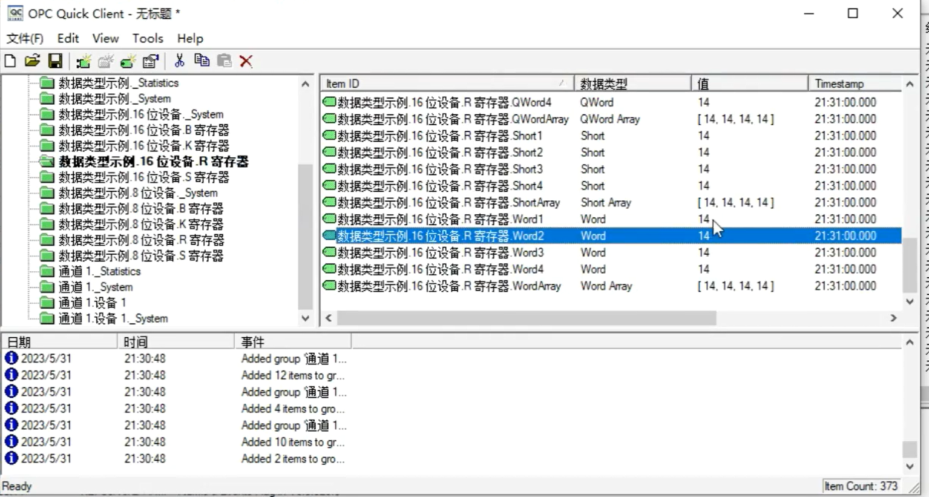Open the View menu
Screen dimensions: 929x497
click(x=105, y=38)
